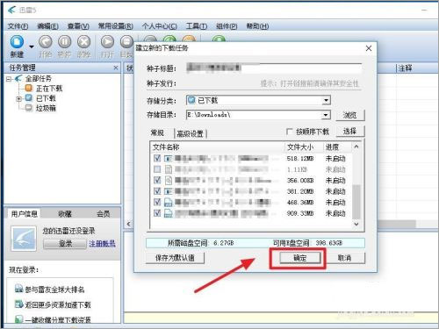Click the file list vertical scrollbar
The width and height of the screenshot is (439, 329).
(356, 185)
